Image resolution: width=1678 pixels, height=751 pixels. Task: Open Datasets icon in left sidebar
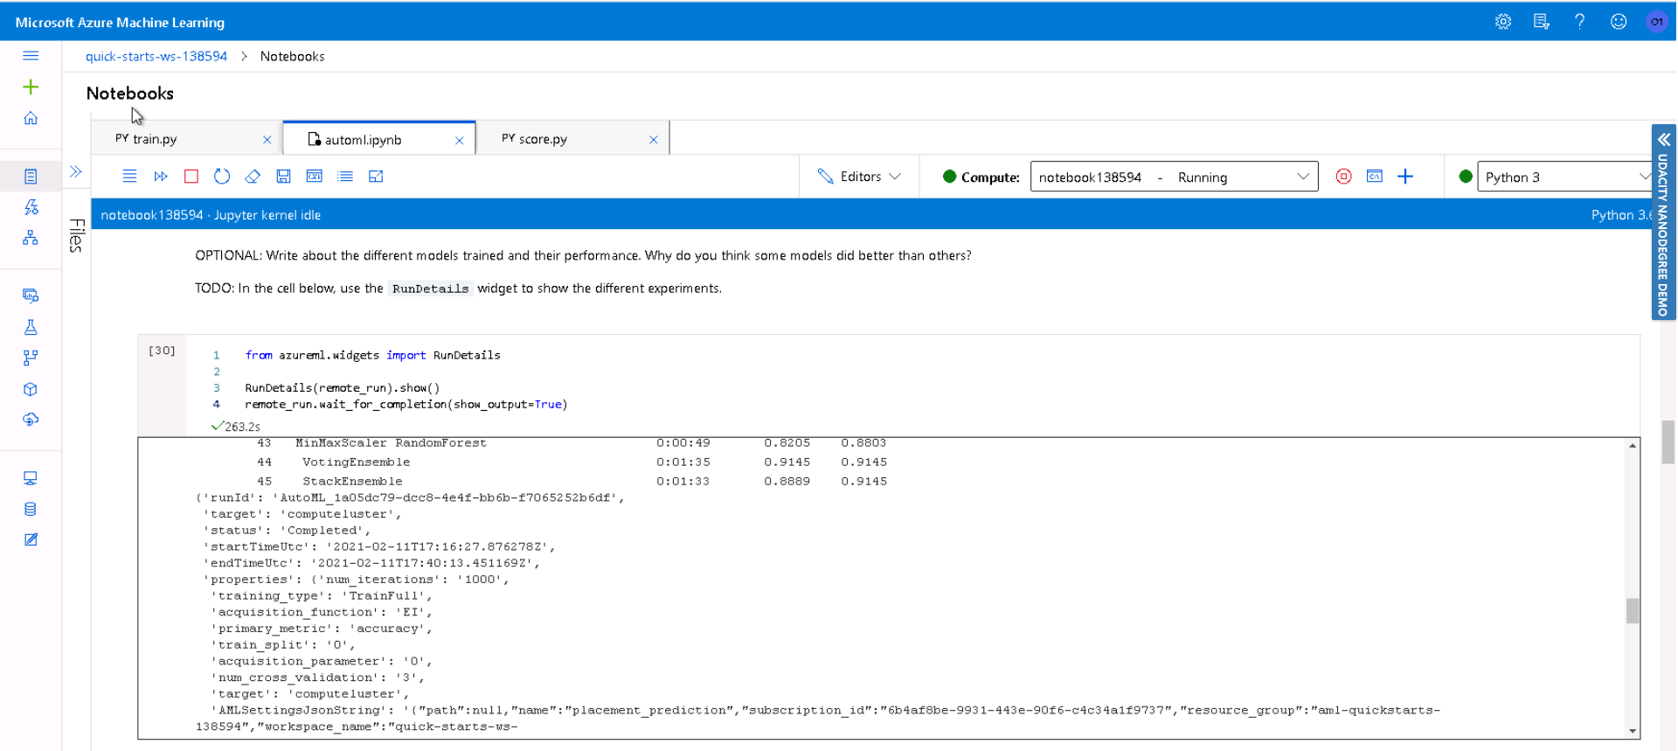tap(31, 296)
